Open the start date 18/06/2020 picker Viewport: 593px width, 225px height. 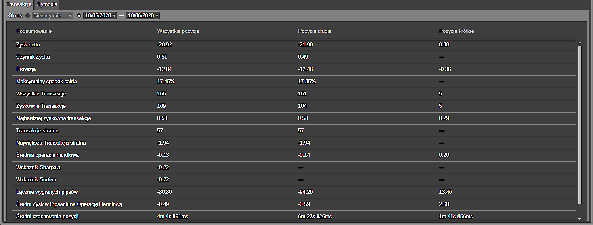[100, 16]
